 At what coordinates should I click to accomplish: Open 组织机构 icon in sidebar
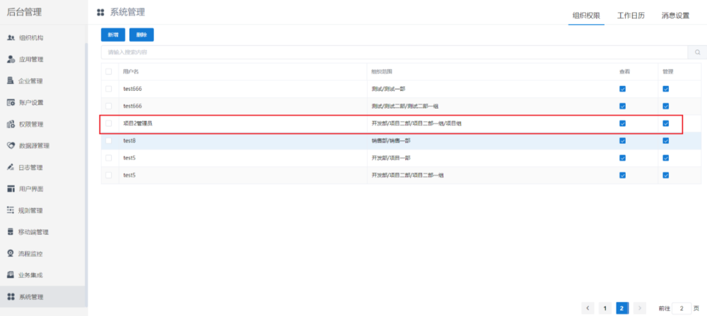(x=11, y=38)
